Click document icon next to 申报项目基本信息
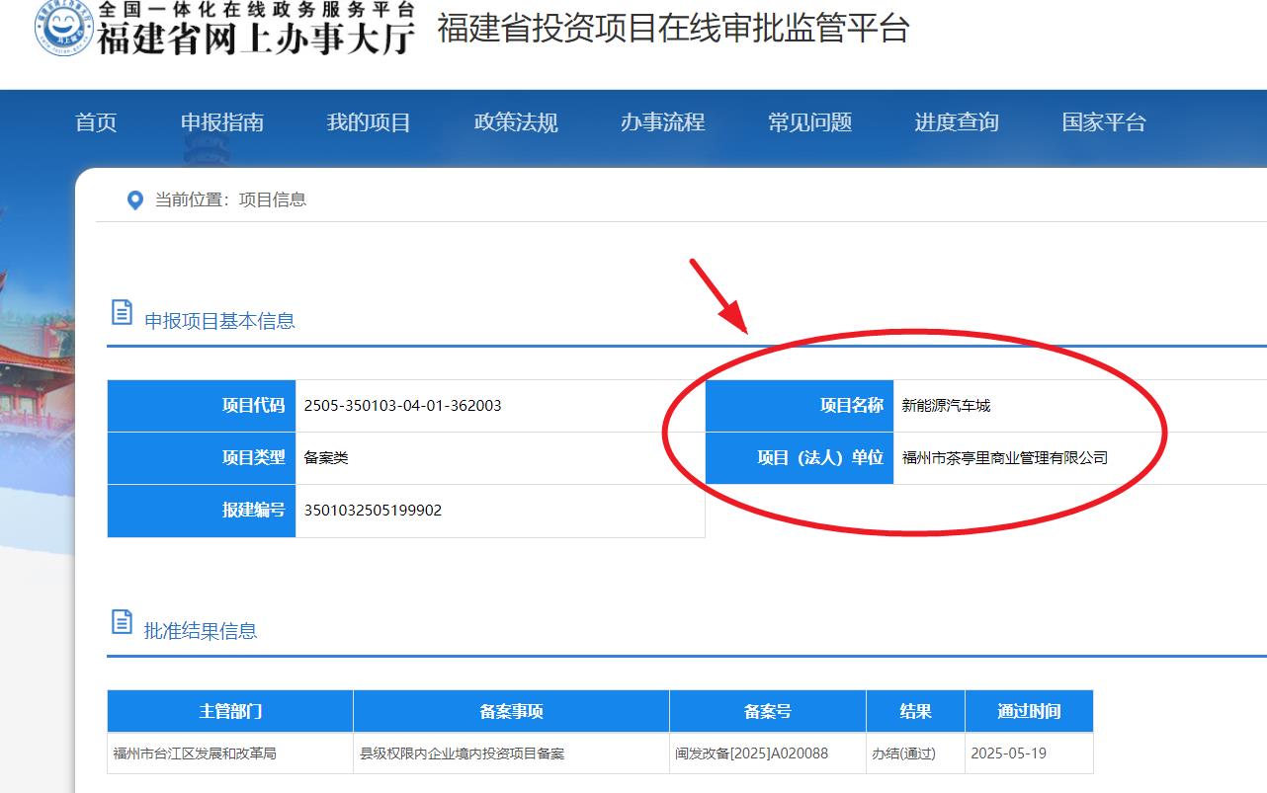1267x793 pixels. pyautogui.click(x=122, y=312)
